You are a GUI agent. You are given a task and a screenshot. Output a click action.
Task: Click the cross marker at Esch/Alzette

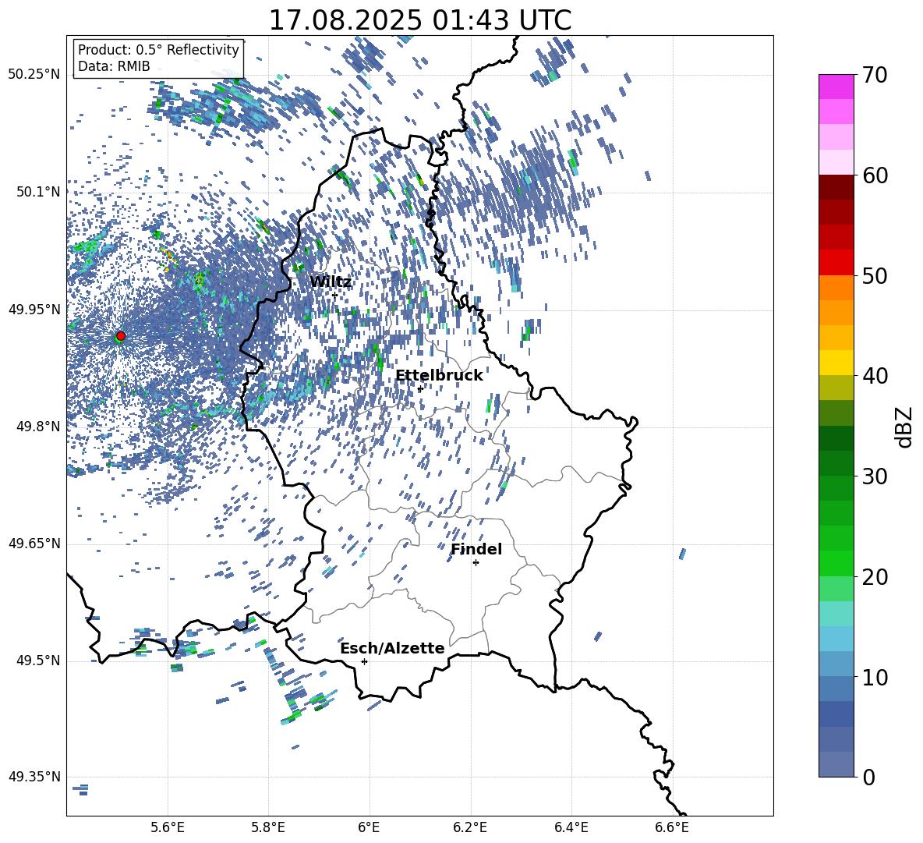pos(364,661)
